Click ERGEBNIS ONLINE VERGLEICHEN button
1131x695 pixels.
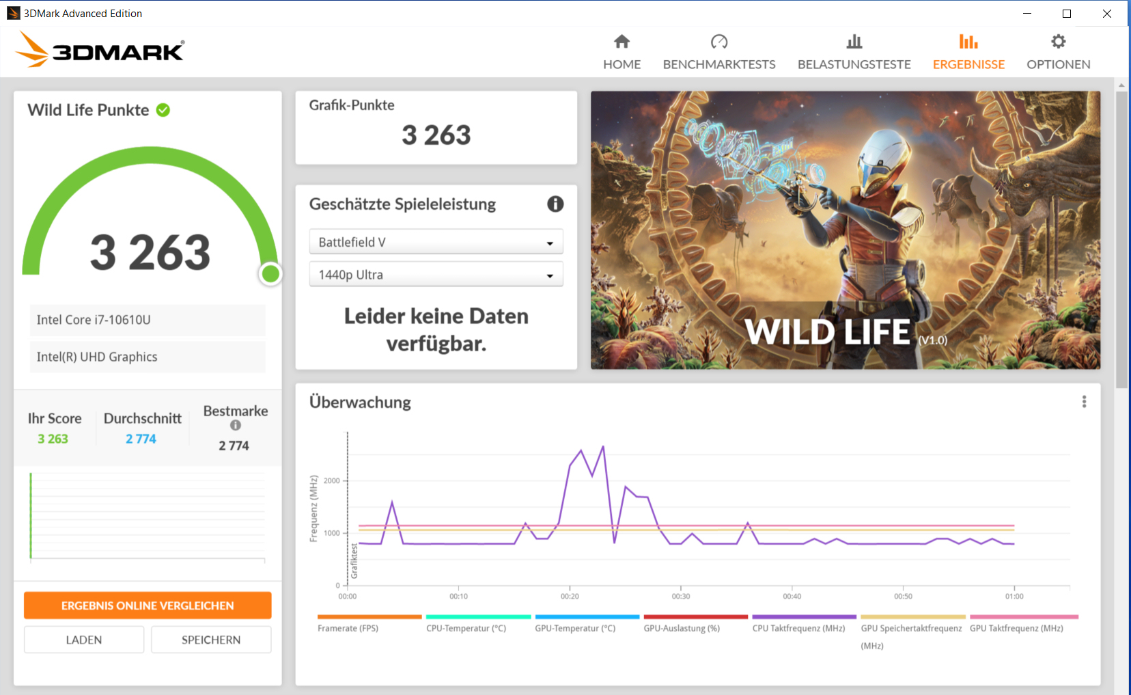click(x=148, y=605)
